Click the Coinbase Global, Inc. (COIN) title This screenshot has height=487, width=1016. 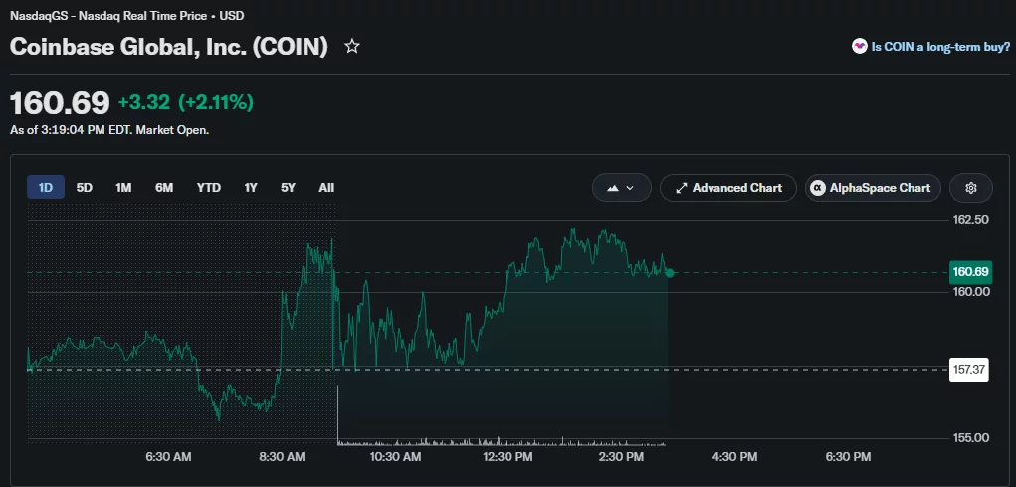pyautogui.click(x=169, y=47)
